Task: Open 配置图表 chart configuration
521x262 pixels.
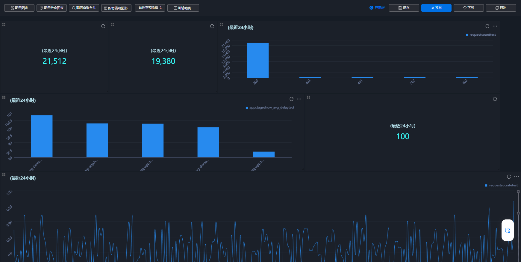Action: coord(19,8)
